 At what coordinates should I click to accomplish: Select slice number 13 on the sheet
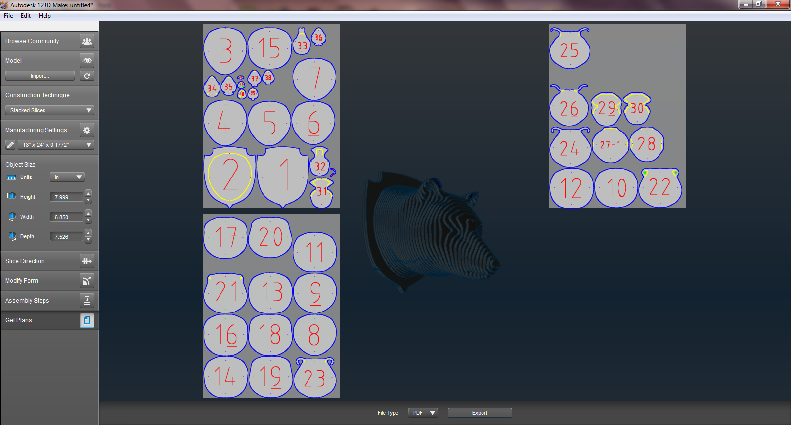(x=270, y=293)
